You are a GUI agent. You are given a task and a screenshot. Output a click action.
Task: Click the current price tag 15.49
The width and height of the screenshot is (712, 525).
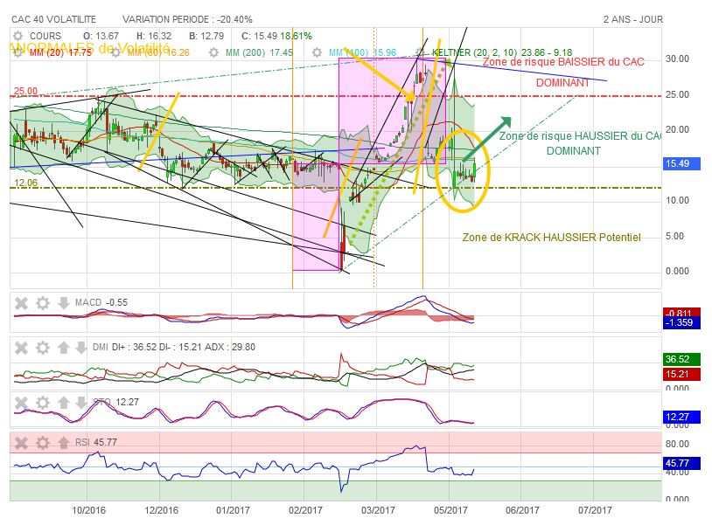pyautogui.click(x=681, y=163)
